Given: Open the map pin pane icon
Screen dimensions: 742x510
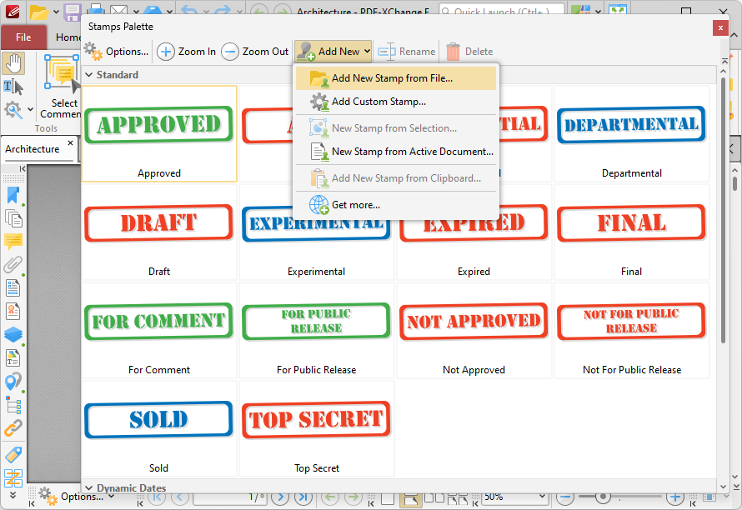Looking at the screenshot, I should coord(13,382).
